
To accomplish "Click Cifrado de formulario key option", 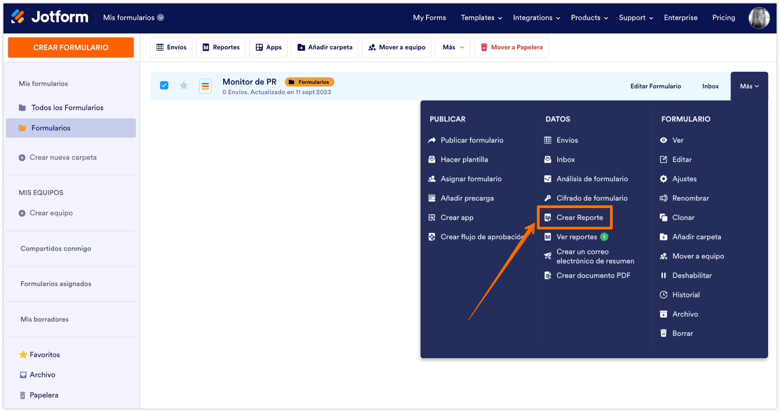I will (585, 198).
